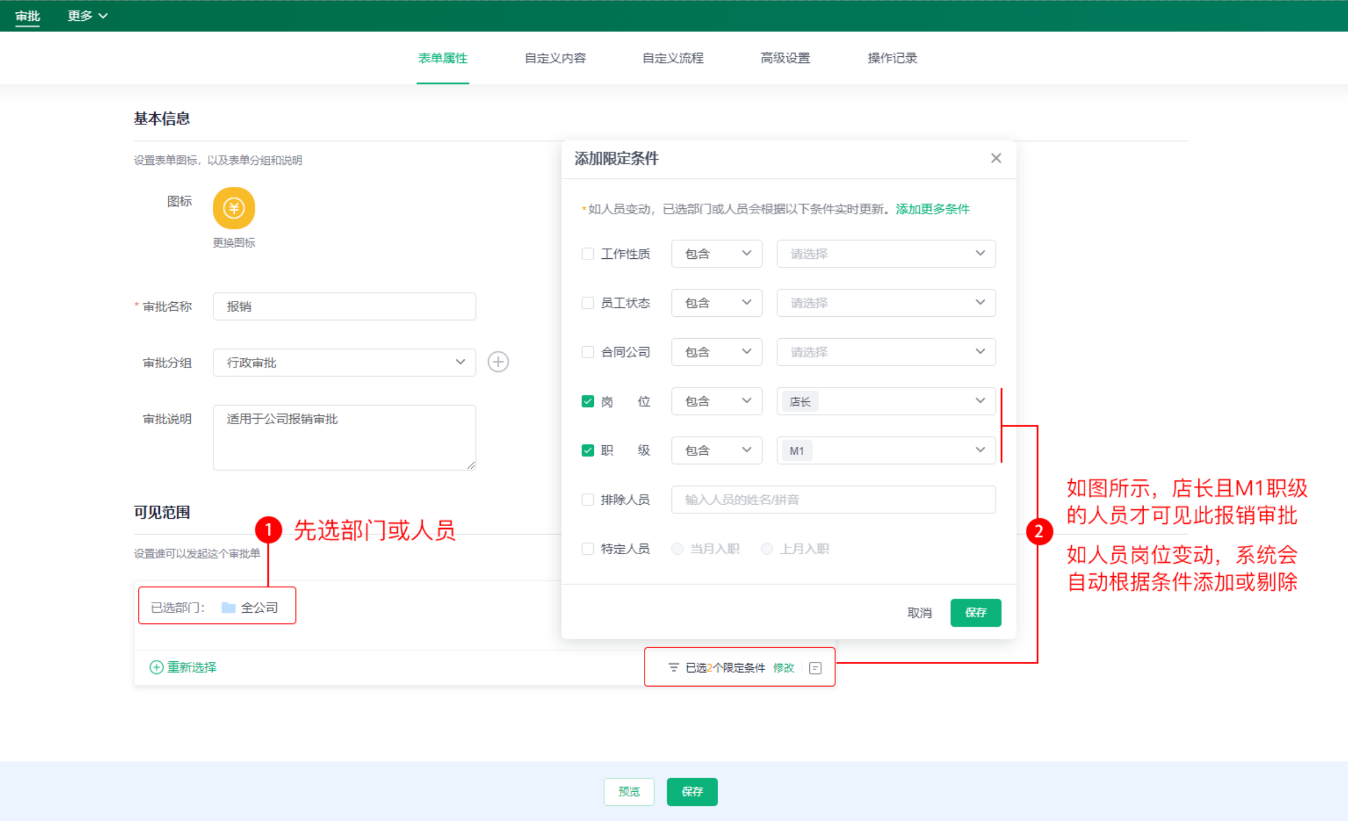The width and height of the screenshot is (1348, 821).
Task: Open the 高级设置 tab
Action: coord(785,58)
